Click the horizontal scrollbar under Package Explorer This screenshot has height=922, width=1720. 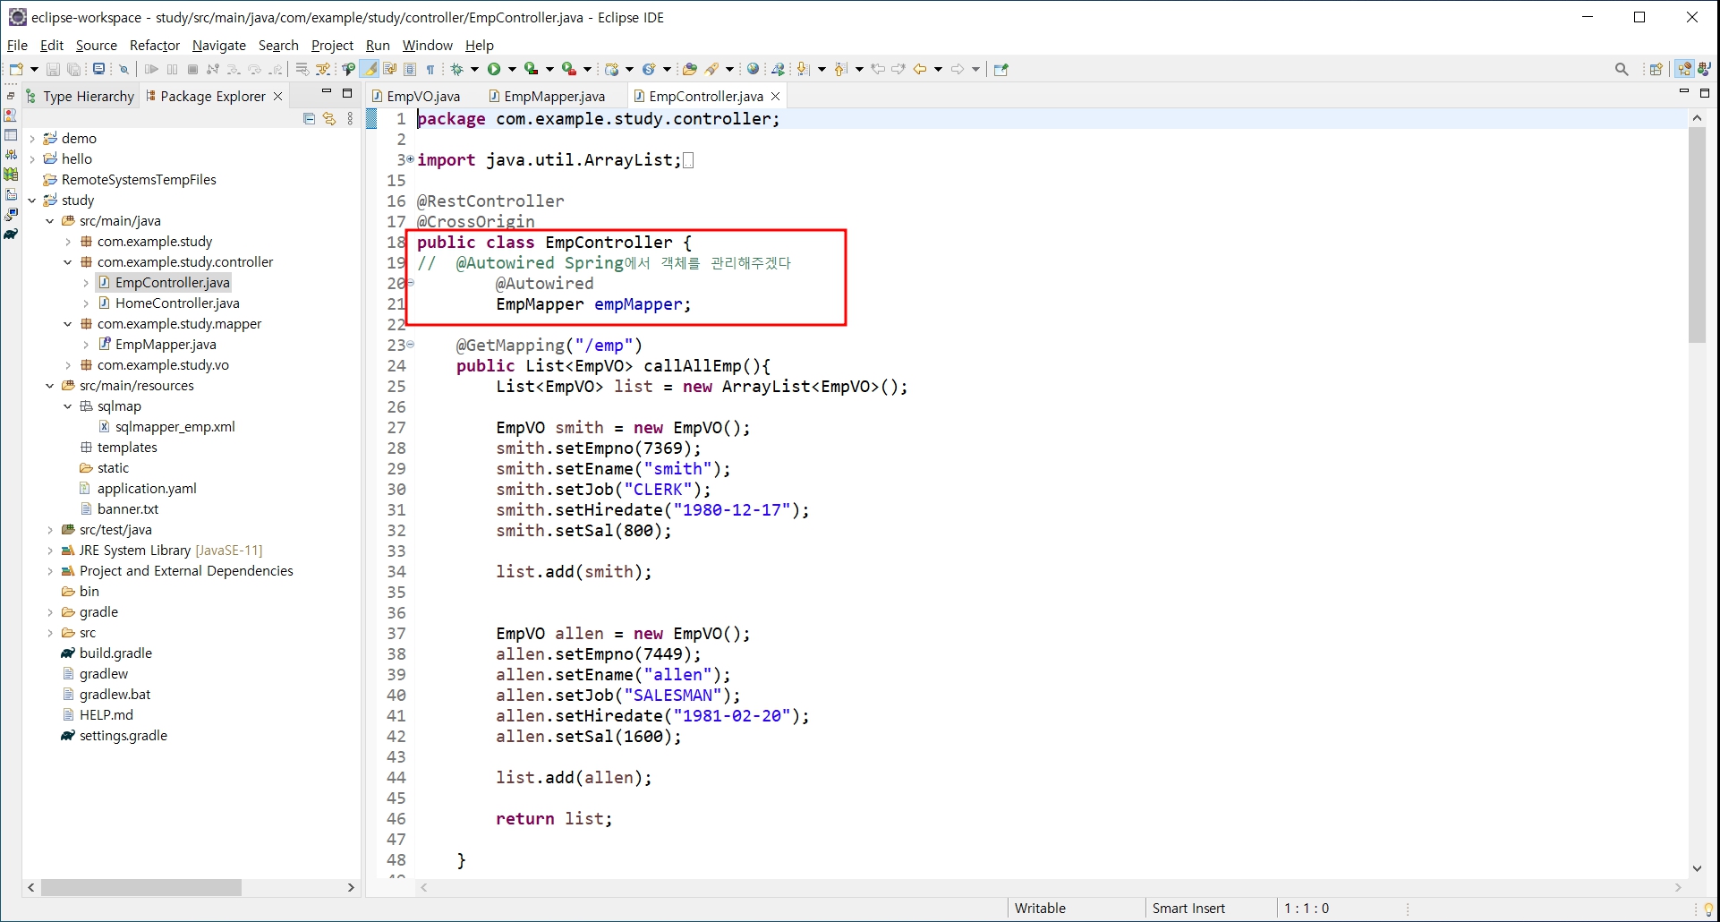[x=140, y=888]
